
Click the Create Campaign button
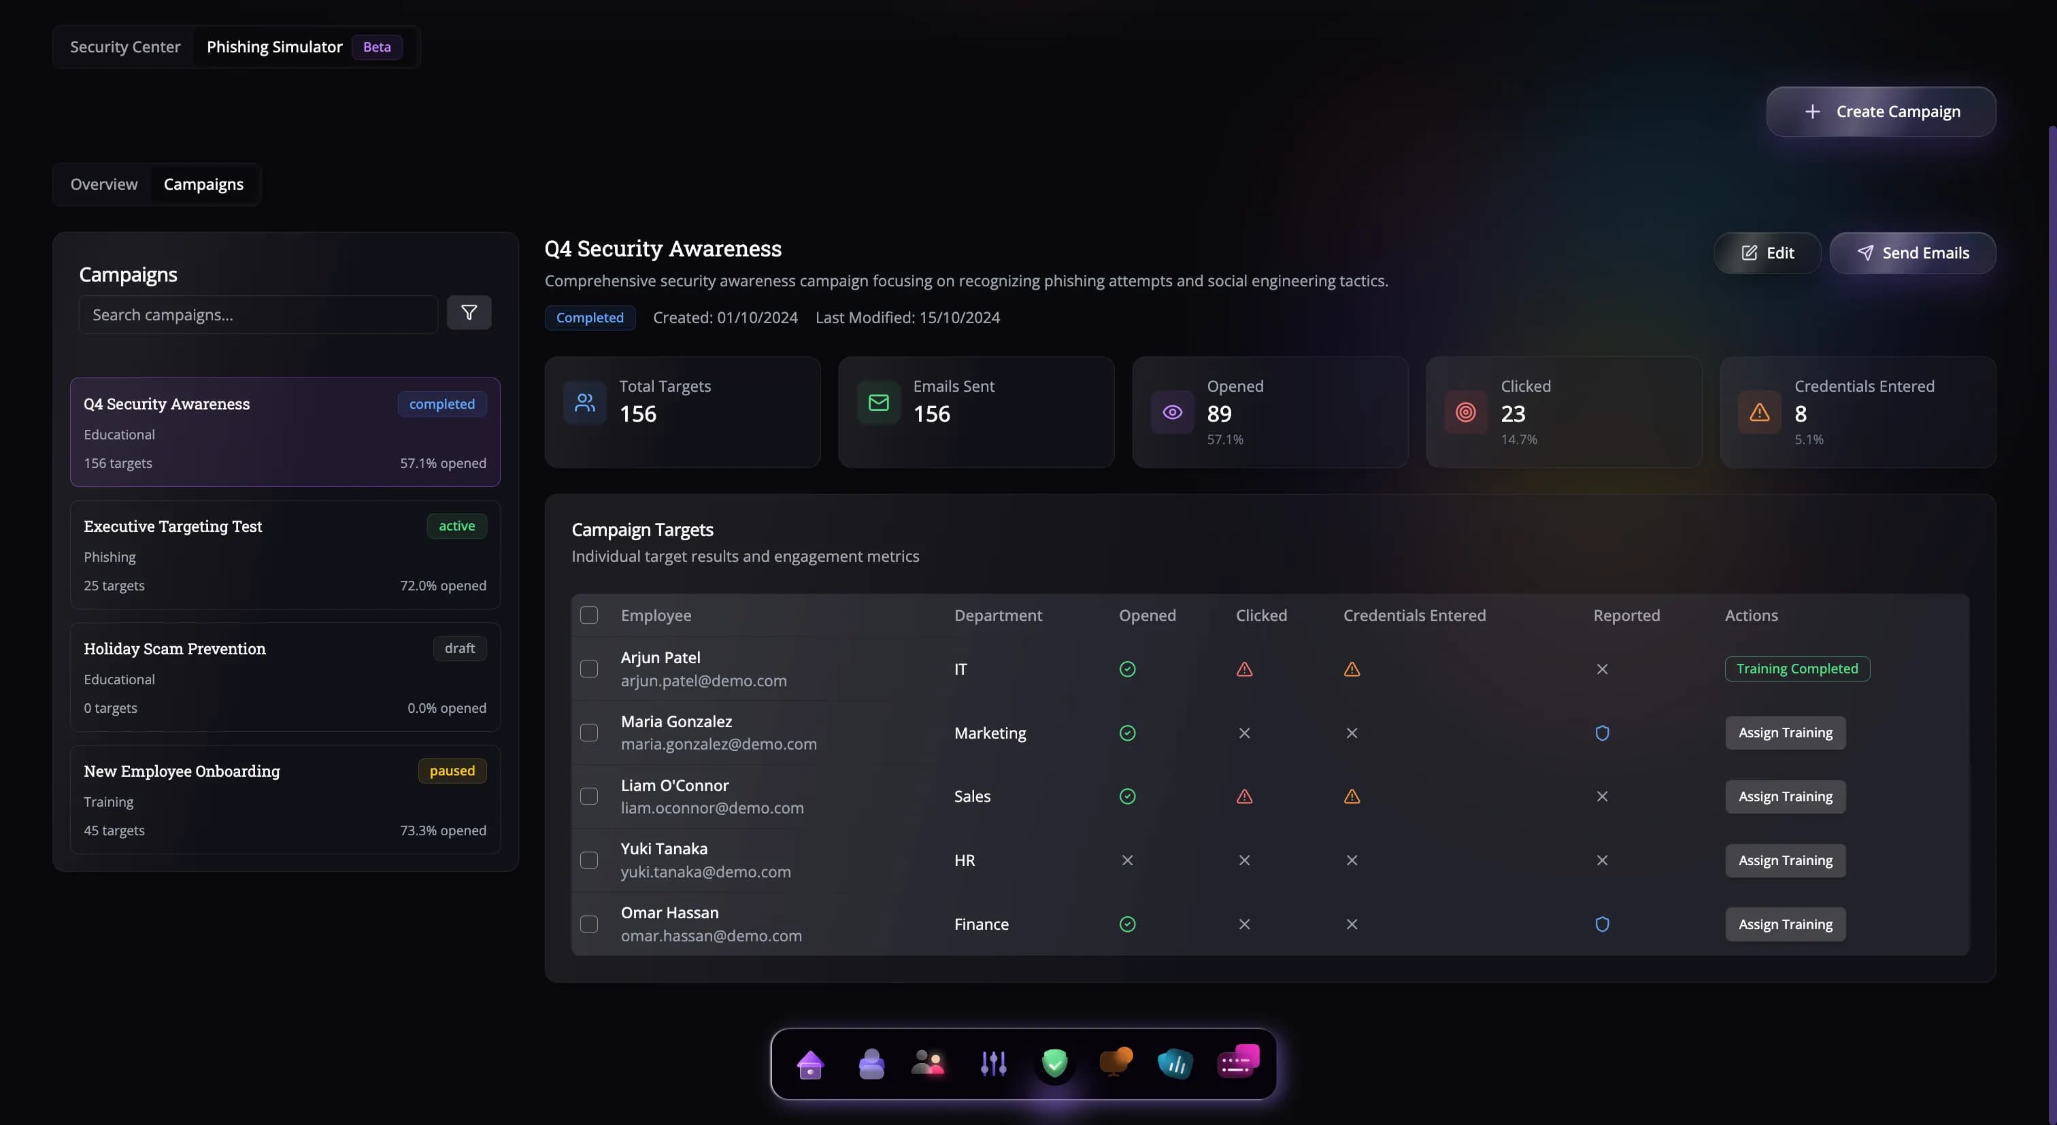click(x=1881, y=112)
